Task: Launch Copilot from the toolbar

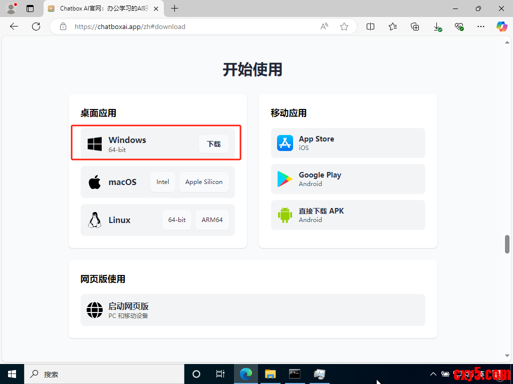Action: [502, 26]
